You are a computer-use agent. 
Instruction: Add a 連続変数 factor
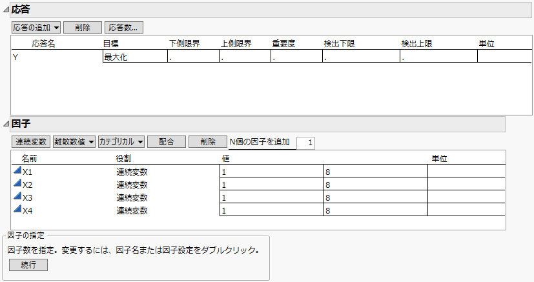tap(31, 142)
